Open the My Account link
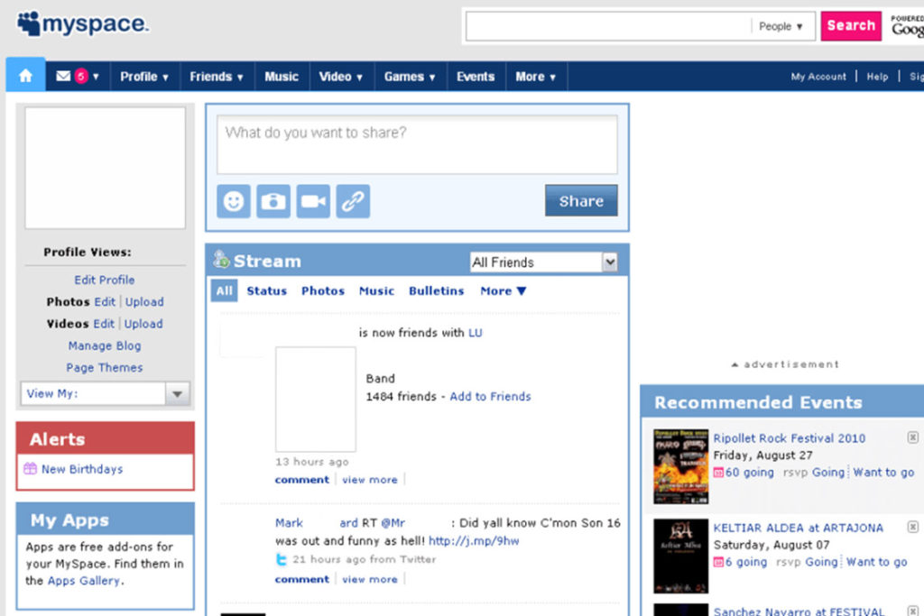The height and width of the screenshot is (616, 924). 818,77
